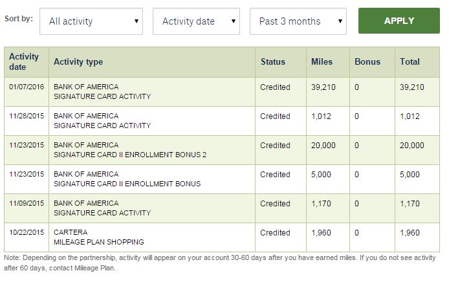449x284 pixels.
Task: Open the Past 3 months dropdown
Action: 298,21
